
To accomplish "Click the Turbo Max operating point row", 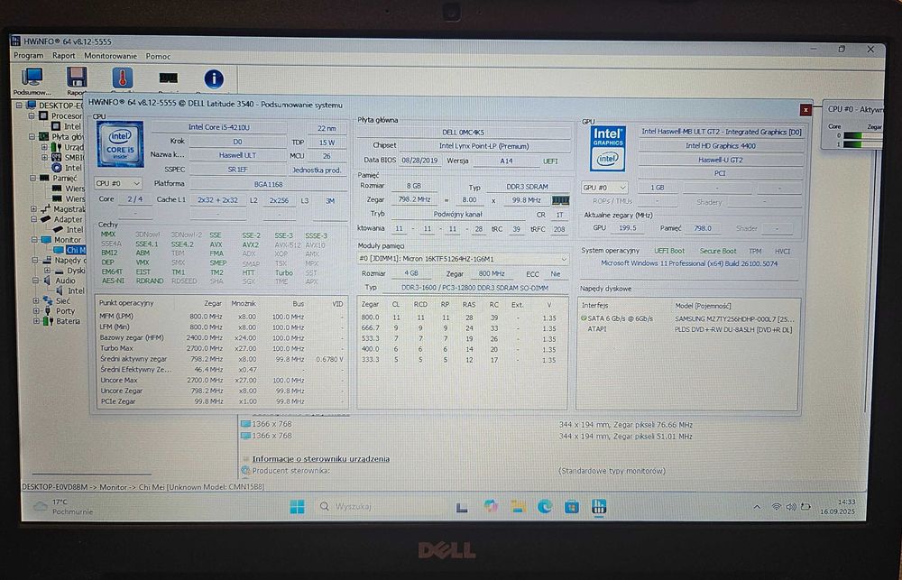I will (x=222, y=348).
